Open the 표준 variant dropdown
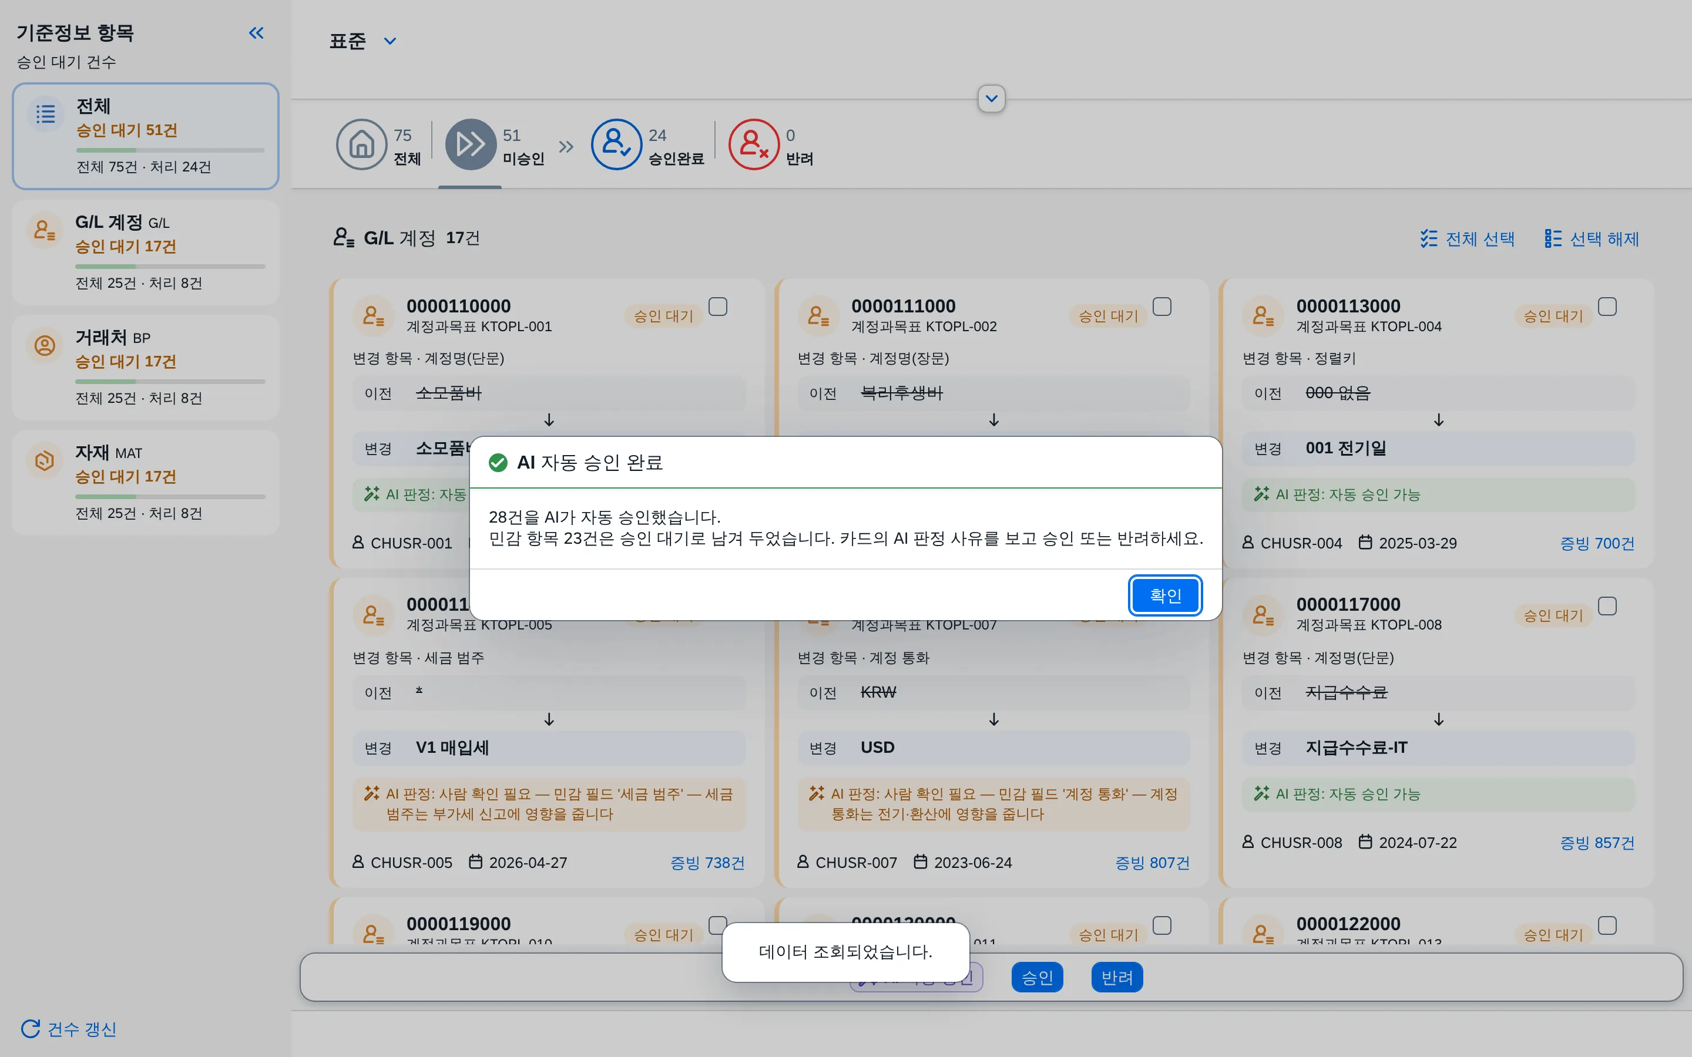 390,41
